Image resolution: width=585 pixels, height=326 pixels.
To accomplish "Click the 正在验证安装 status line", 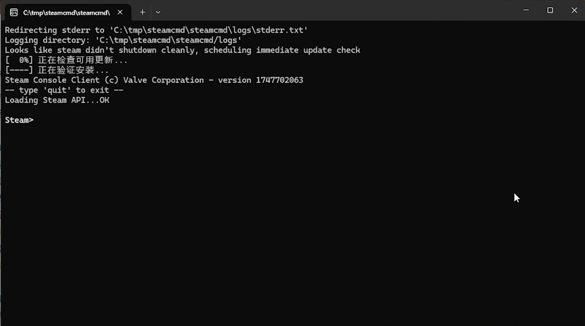I will (57, 70).
